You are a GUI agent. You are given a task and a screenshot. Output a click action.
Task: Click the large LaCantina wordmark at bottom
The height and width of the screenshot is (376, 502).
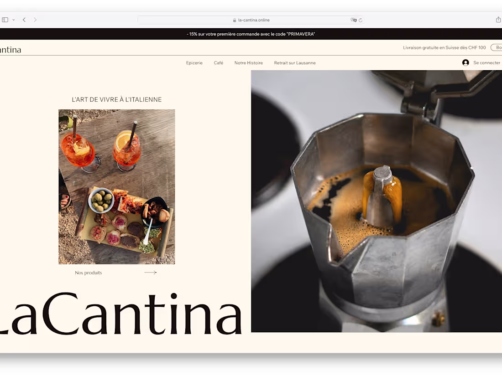pyautogui.click(x=121, y=312)
